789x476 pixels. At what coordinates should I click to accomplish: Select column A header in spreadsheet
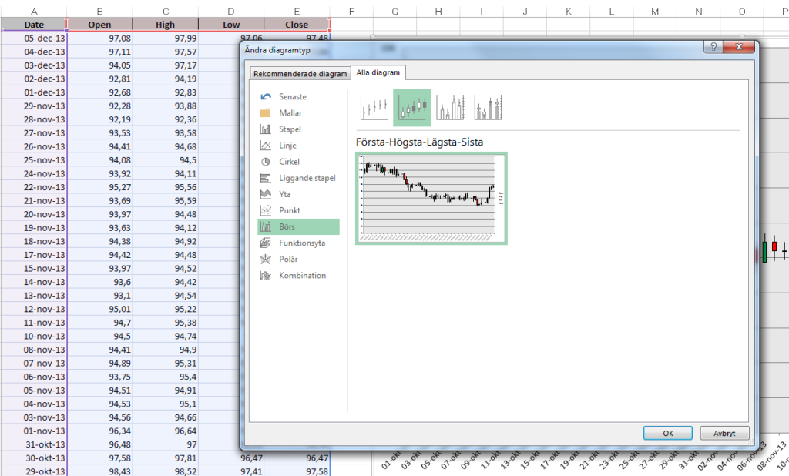pos(34,12)
